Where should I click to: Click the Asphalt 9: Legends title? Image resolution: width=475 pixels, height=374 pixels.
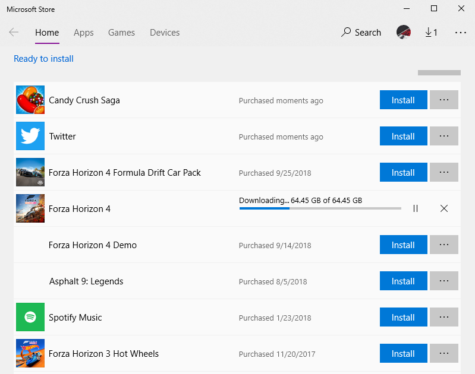click(x=86, y=281)
